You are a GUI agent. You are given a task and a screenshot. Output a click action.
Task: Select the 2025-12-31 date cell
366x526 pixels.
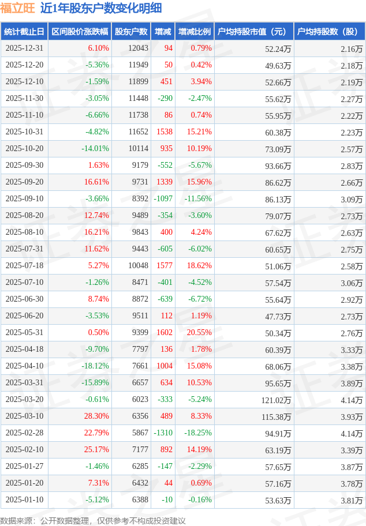point(24,48)
